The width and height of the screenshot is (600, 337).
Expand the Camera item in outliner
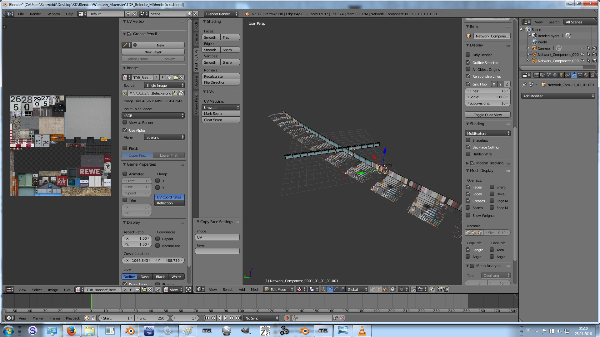[x=527, y=48]
